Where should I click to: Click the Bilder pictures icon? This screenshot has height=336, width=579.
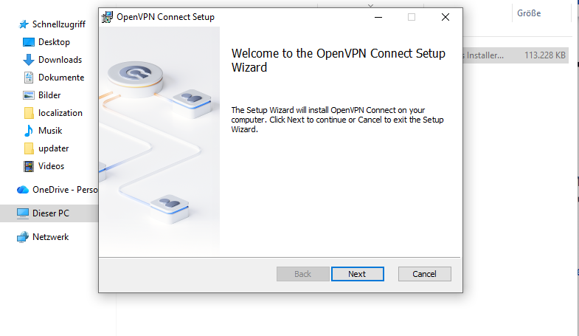(x=29, y=95)
